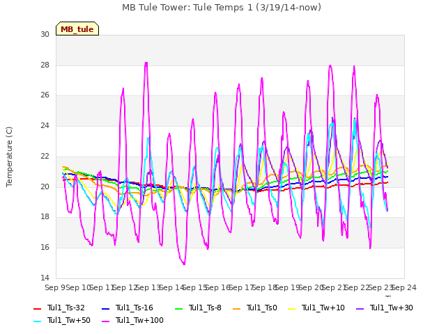Click the Sep 24 x-axis label
The image size is (446, 334).
pyautogui.click(x=404, y=287)
